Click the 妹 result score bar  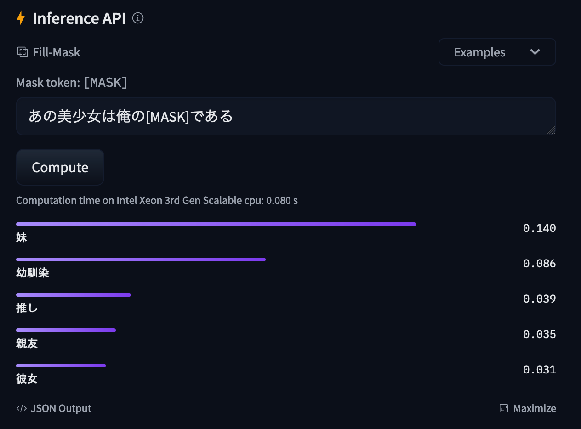(216, 224)
